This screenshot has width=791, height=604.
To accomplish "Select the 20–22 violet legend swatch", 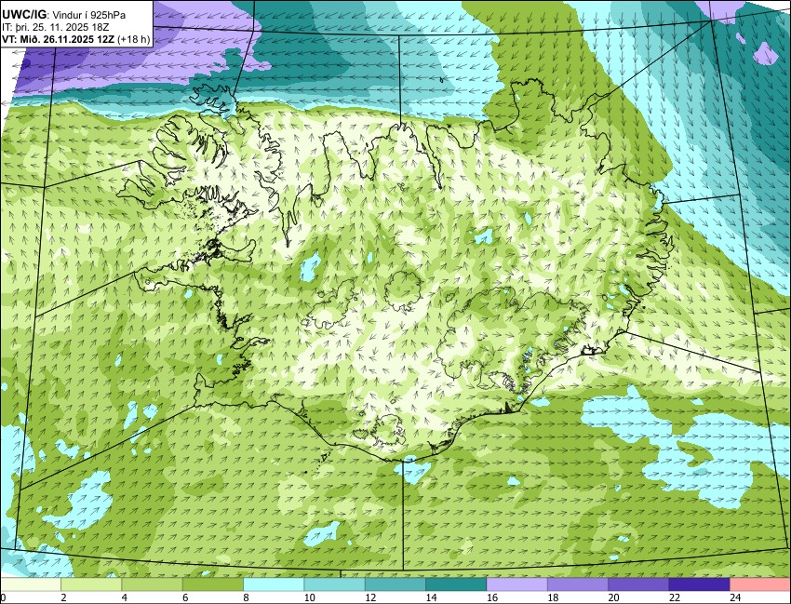I will [638, 584].
